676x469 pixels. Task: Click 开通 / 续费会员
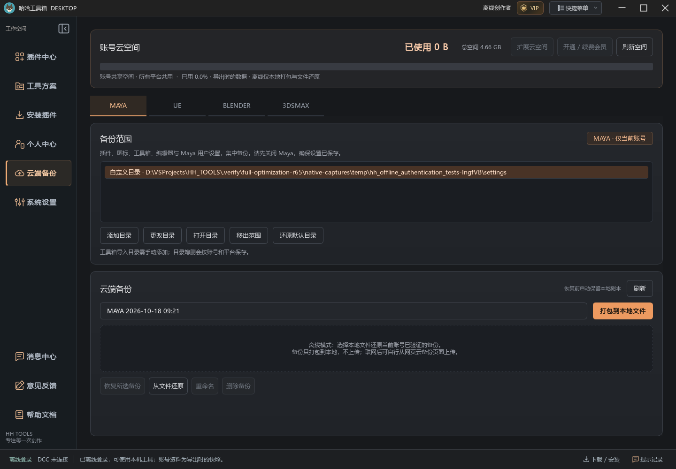pos(584,47)
